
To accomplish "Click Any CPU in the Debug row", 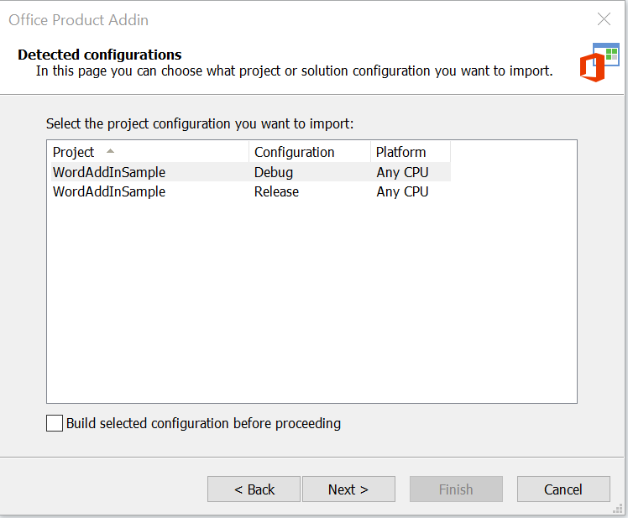I will point(402,172).
